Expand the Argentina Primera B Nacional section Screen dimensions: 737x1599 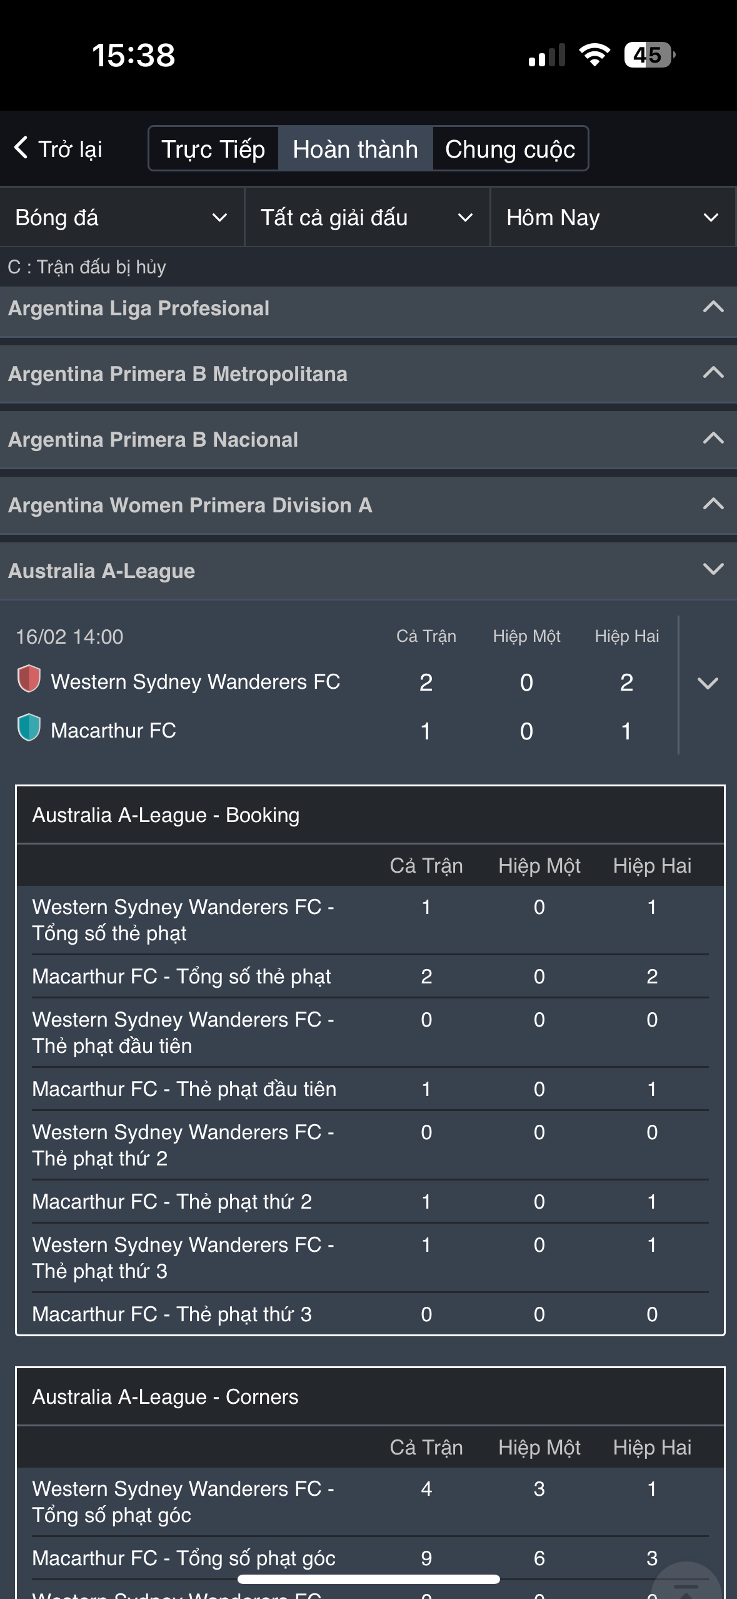713,439
